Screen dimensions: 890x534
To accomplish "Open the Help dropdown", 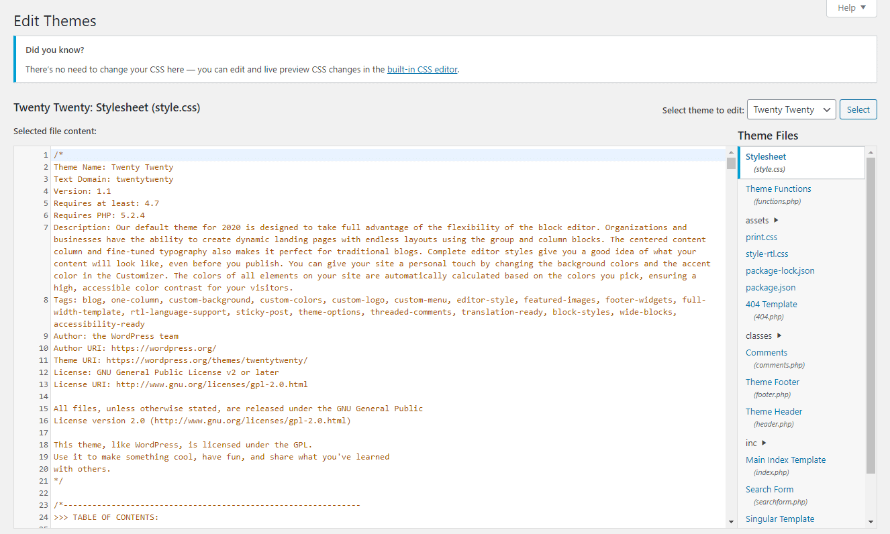I will click(x=850, y=7).
